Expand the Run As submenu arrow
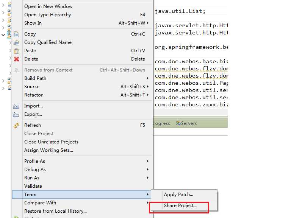 click(147, 178)
